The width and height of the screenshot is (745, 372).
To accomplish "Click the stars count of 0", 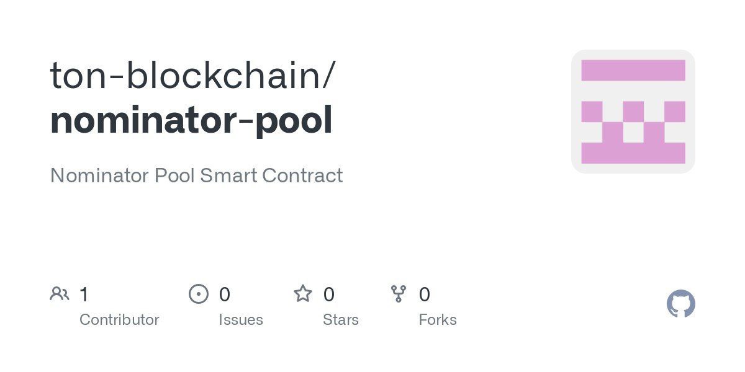I will 329,294.
